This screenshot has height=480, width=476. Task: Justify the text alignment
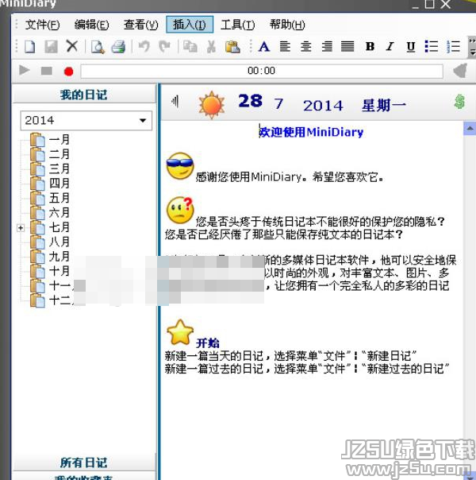click(x=347, y=47)
